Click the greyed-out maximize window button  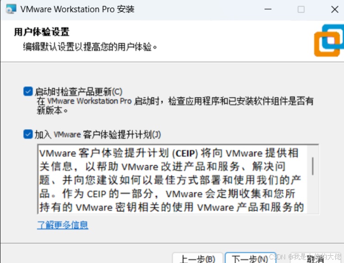tap(301, 10)
